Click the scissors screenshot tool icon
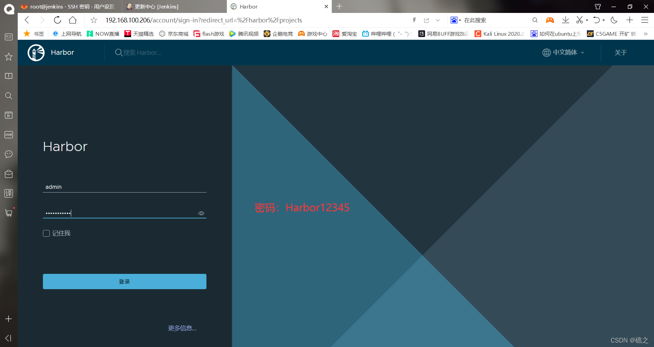The height and width of the screenshot is (347, 654). point(579,20)
